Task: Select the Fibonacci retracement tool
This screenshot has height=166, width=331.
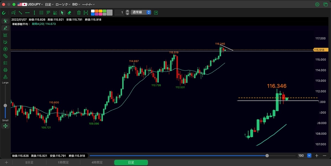Action: click(48, 12)
